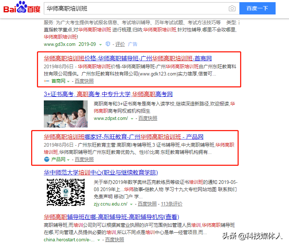289x246 pixels.
Task: Open result 华师高职培训班价格-首商网
Action: coord(128,58)
